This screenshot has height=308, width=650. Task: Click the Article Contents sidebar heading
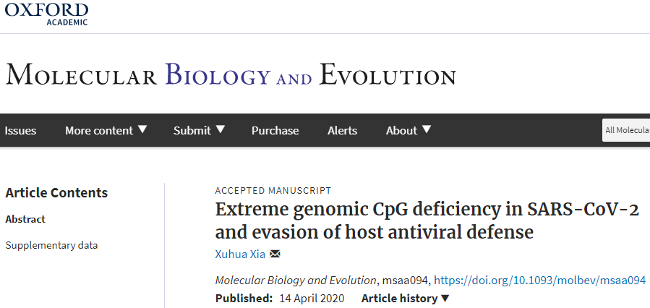click(56, 193)
